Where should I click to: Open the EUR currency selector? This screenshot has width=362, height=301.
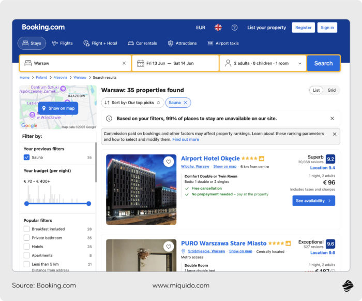coord(201,27)
